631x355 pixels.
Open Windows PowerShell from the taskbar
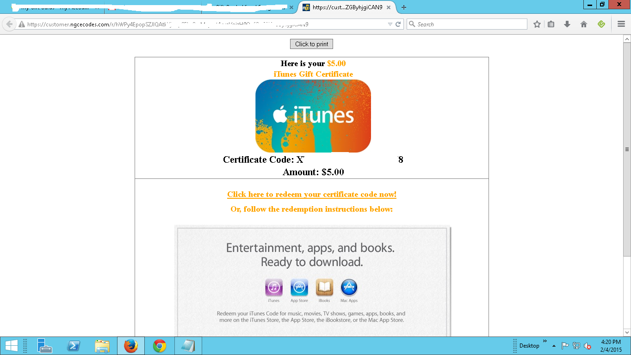tap(74, 346)
